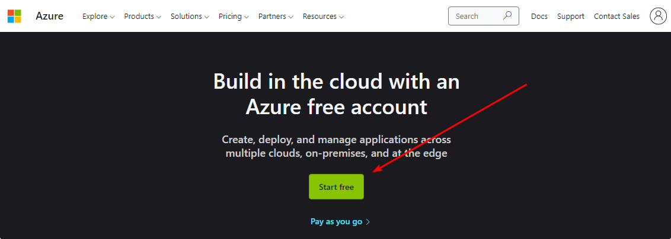Expand the chevron next to Solutions

point(206,17)
